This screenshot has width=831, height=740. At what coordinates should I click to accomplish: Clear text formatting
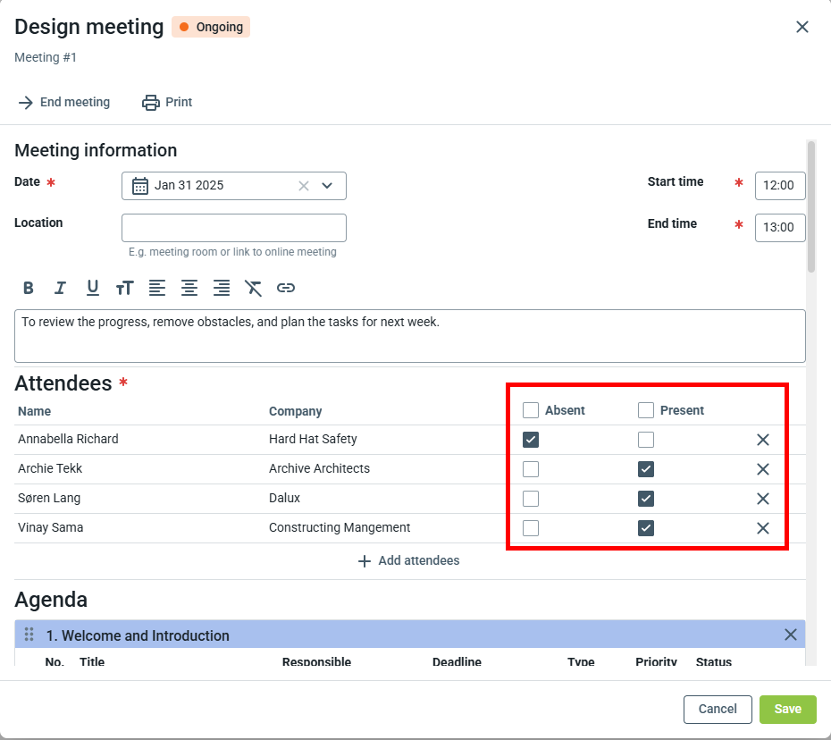[x=254, y=288]
